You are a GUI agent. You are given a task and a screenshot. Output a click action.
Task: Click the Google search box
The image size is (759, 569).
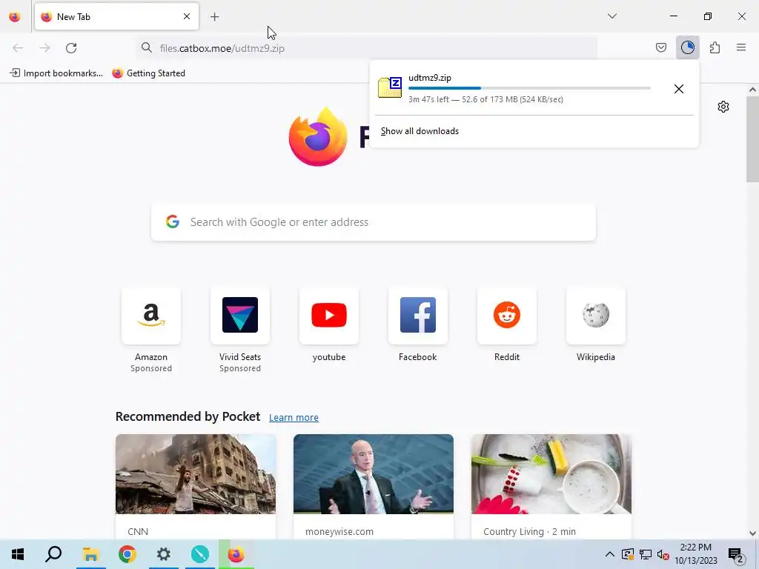pyautogui.click(x=374, y=222)
